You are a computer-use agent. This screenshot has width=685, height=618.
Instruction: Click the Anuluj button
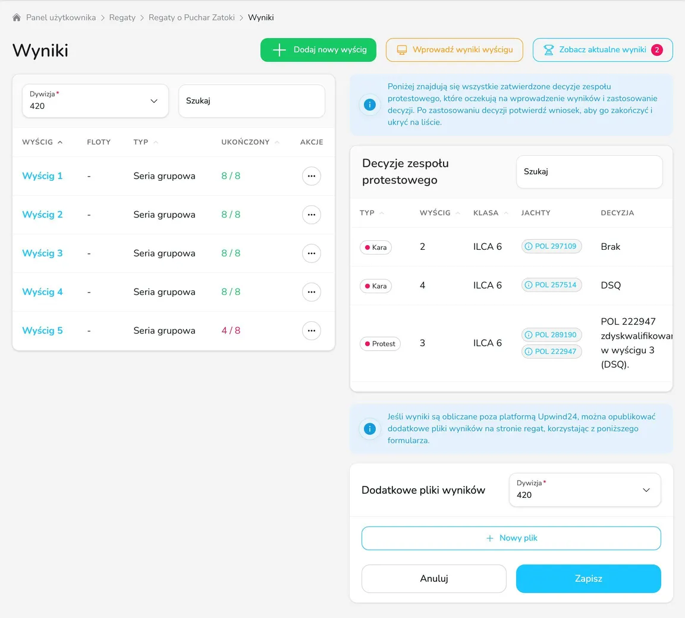click(x=434, y=579)
